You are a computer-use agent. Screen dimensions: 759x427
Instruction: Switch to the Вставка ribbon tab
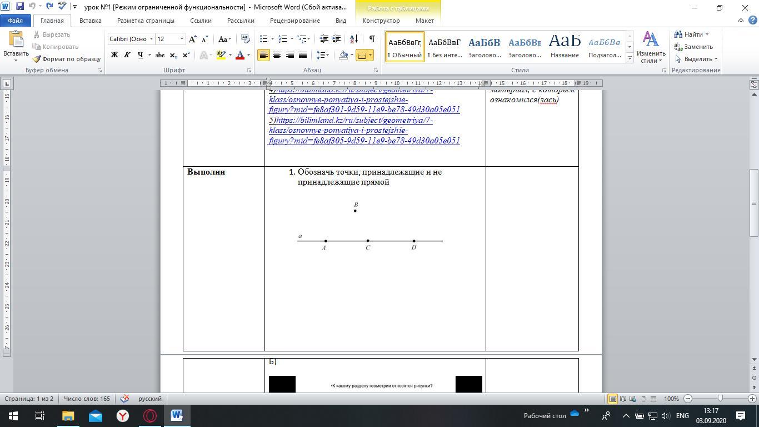[90, 21]
